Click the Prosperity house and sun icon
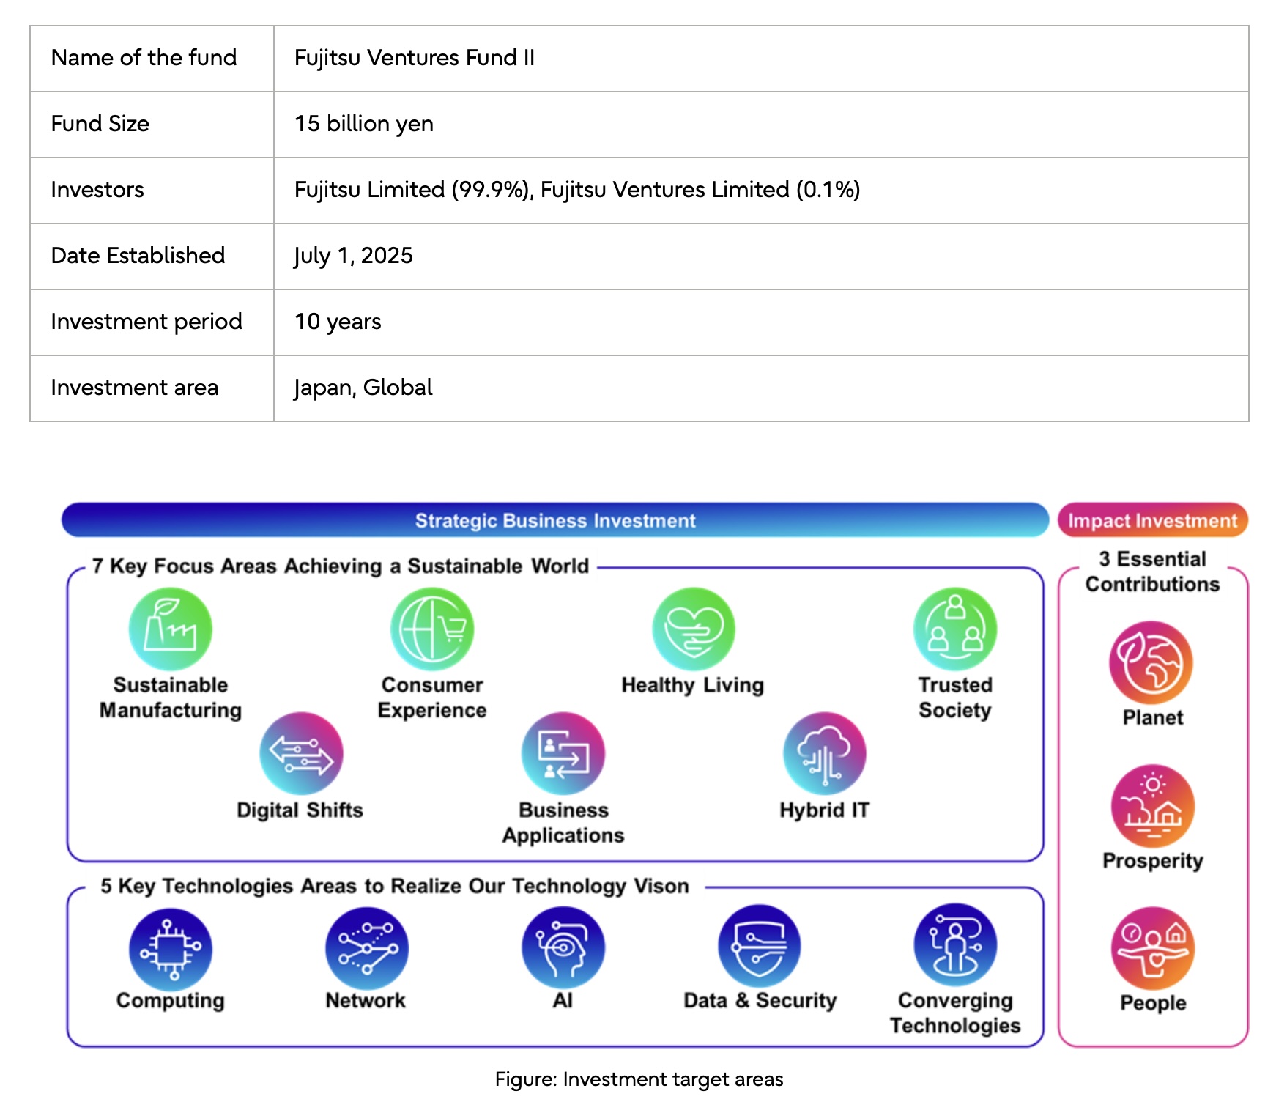The width and height of the screenshot is (1276, 1102). [x=1153, y=806]
